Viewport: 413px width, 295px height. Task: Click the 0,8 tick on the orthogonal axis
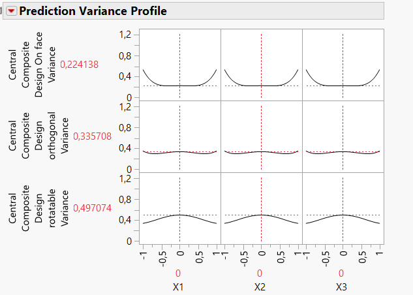click(x=125, y=128)
